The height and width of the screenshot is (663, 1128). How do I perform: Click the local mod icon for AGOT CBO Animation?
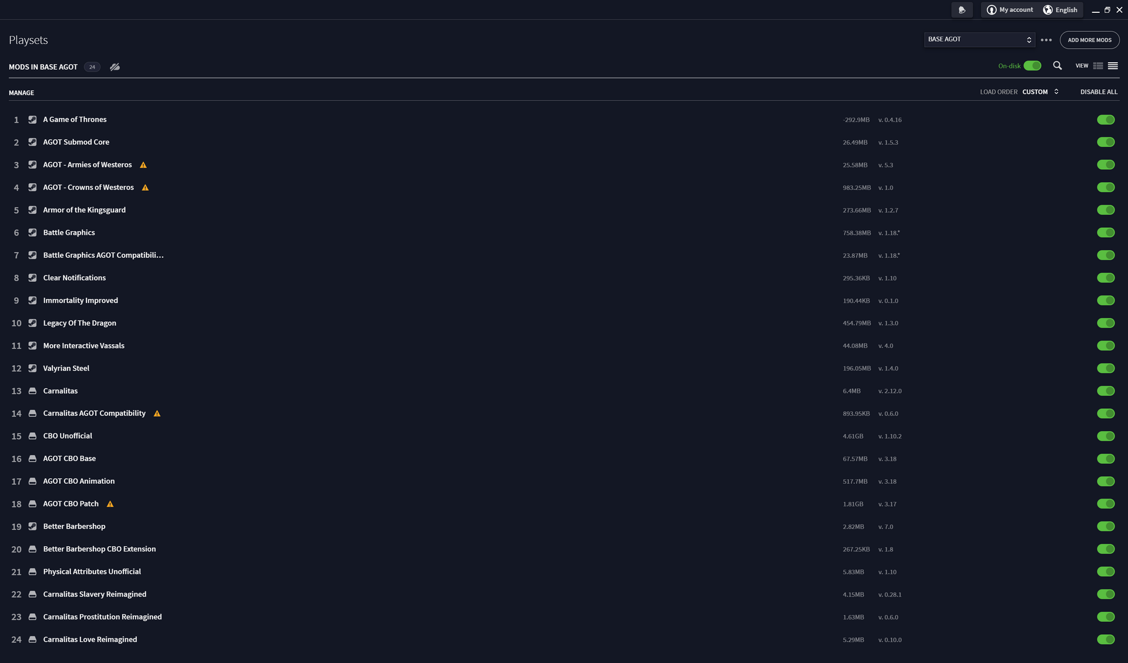(x=32, y=482)
